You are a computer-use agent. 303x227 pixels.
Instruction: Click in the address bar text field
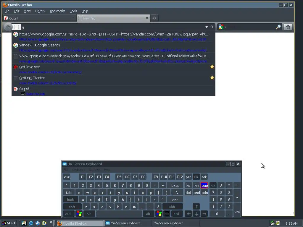(112, 27)
